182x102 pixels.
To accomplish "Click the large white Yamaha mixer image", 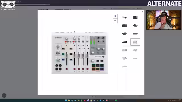I will (80, 53).
